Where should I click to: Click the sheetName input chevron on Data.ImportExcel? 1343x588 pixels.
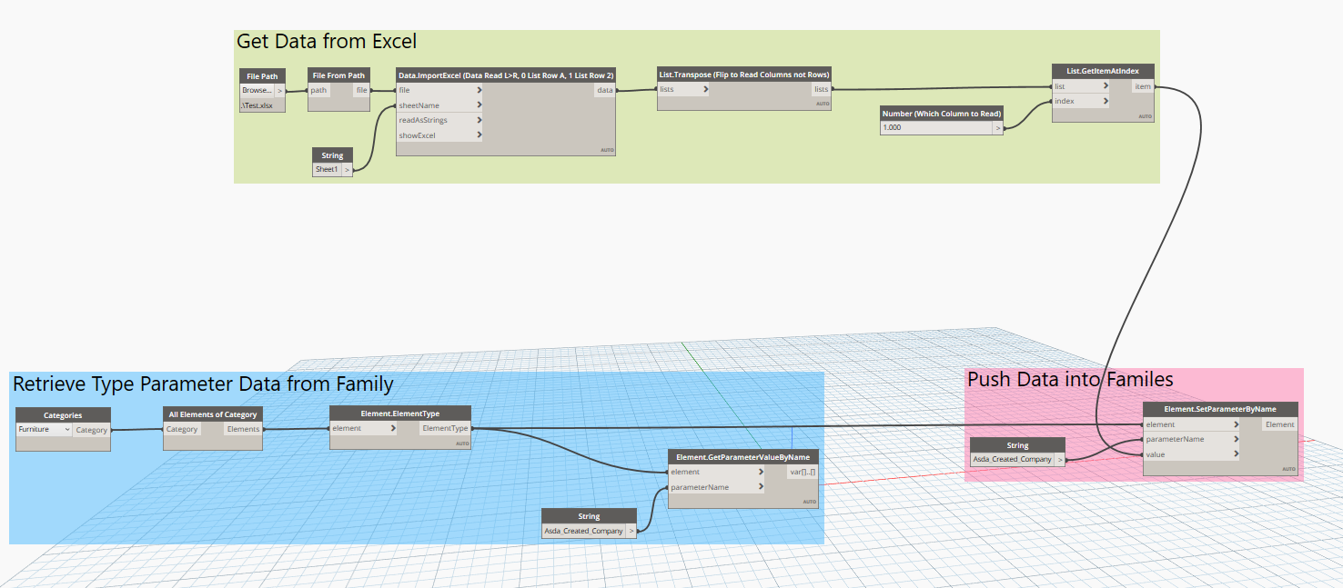[x=479, y=105]
